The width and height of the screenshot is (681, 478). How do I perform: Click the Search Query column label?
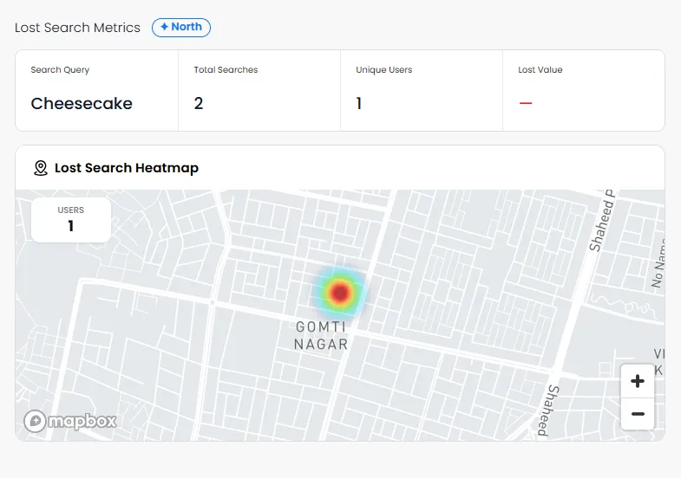click(60, 70)
